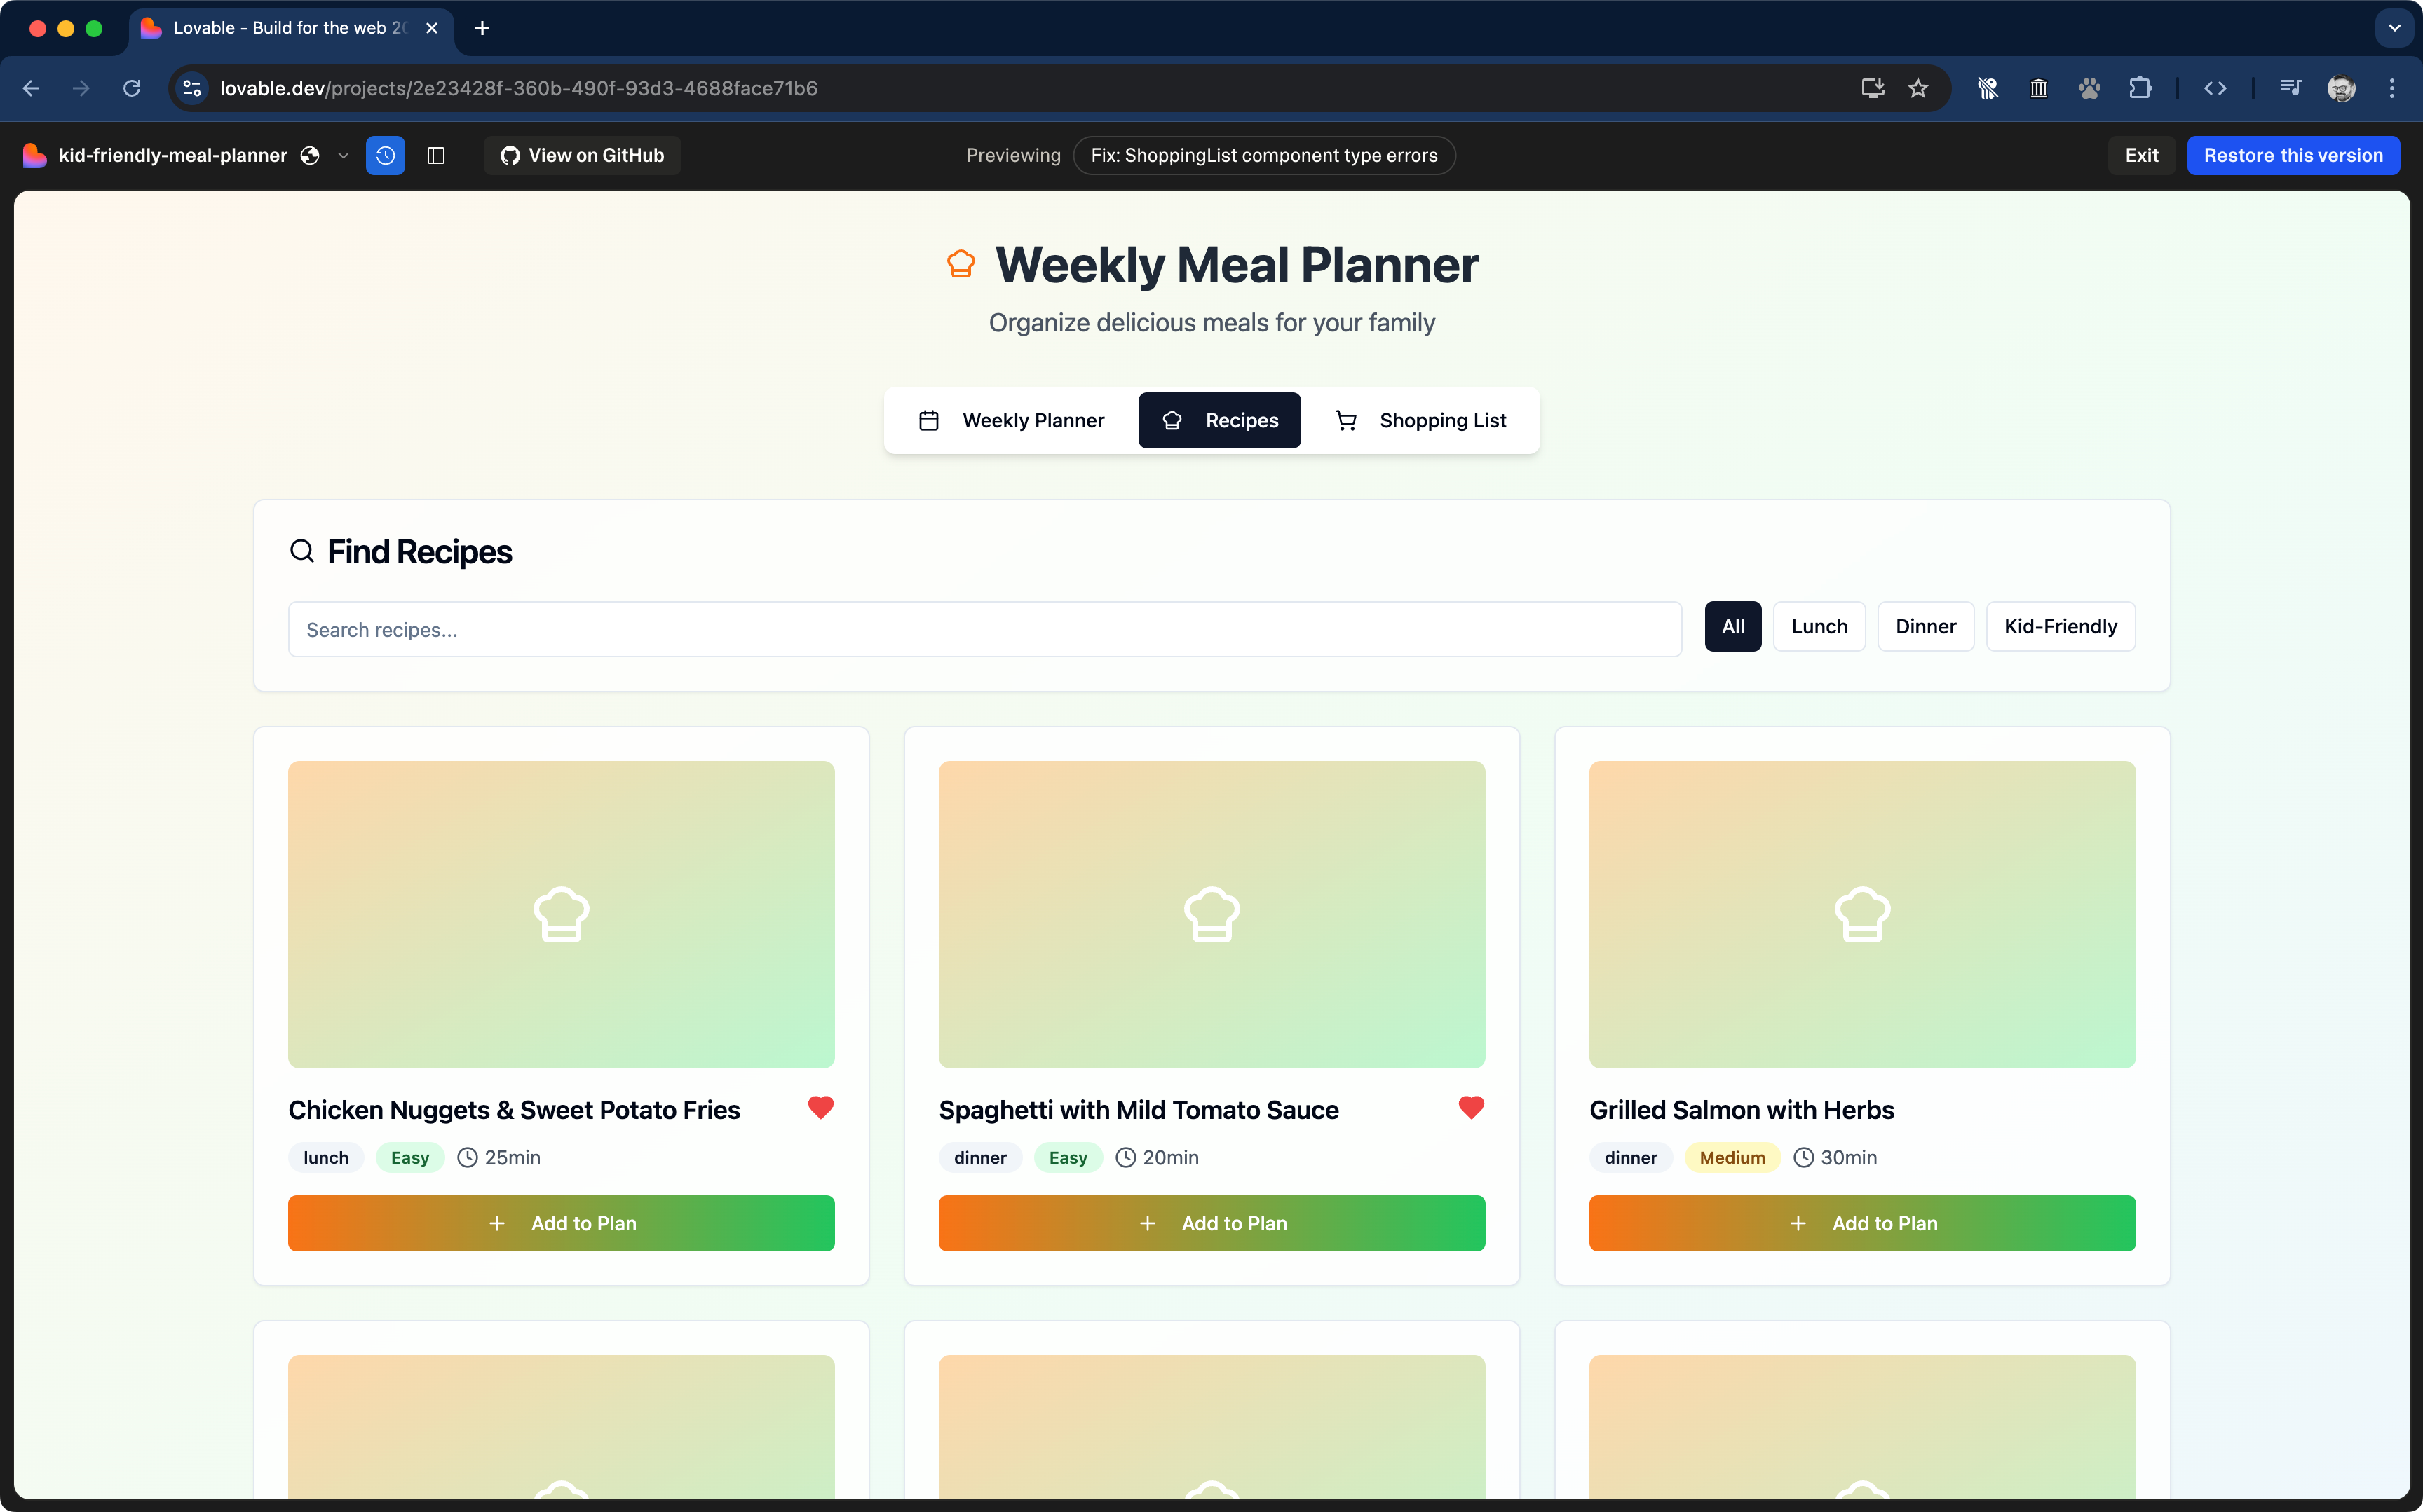Open version history in the Lovable toolbar
The height and width of the screenshot is (1512, 2423).
click(x=386, y=155)
